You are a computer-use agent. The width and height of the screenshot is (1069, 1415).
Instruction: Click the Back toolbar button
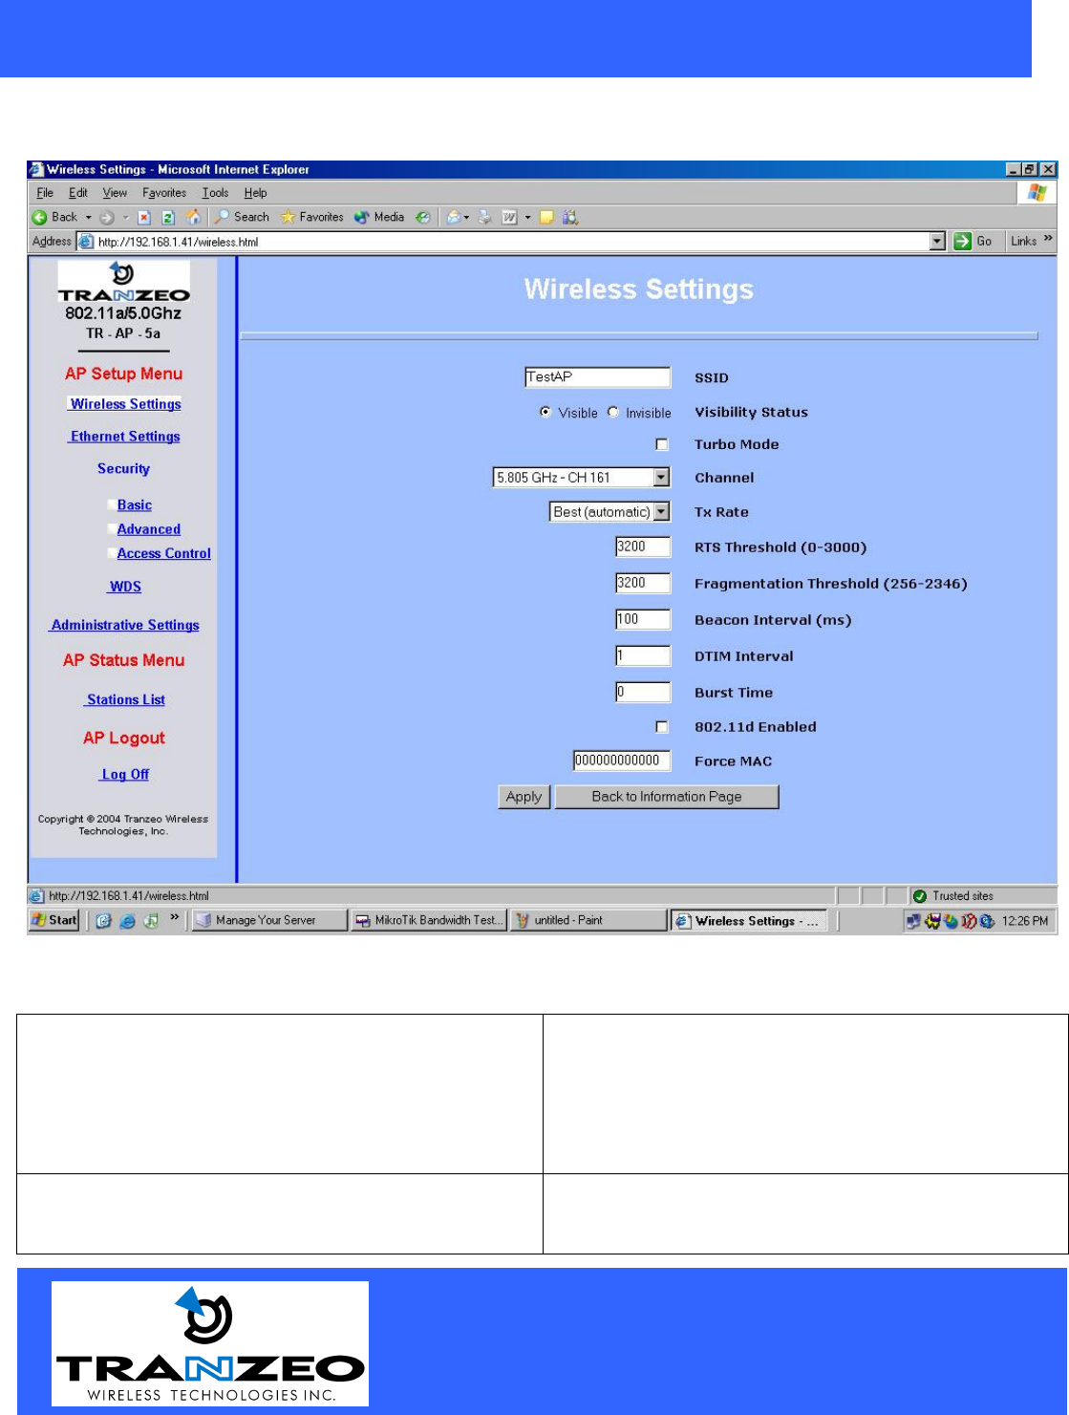coord(55,218)
